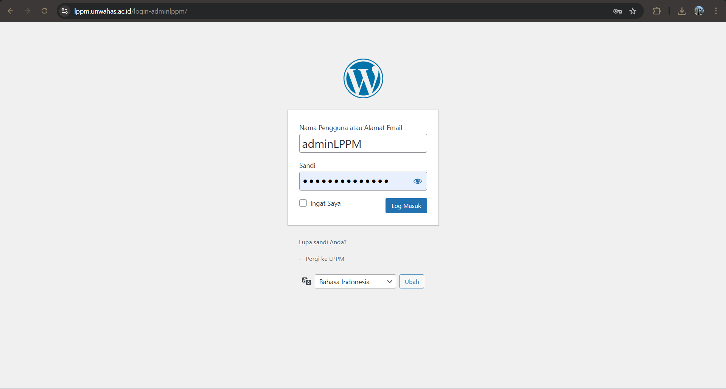This screenshot has width=726, height=389.
Task: Click the browser forward arrow
Action: pyautogui.click(x=27, y=11)
